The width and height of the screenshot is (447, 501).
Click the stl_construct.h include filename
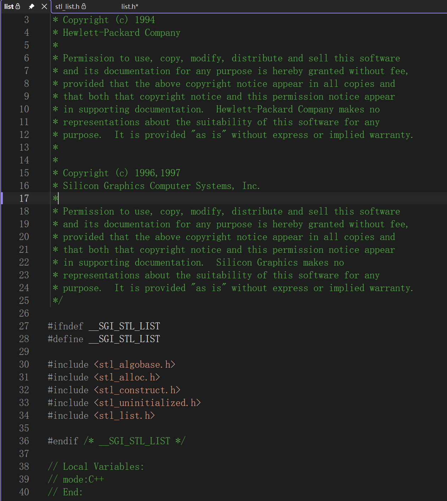pos(137,390)
